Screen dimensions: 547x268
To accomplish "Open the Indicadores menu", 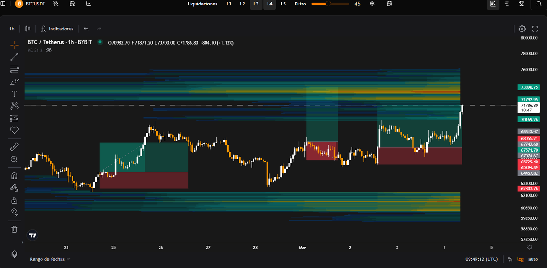I will point(57,29).
